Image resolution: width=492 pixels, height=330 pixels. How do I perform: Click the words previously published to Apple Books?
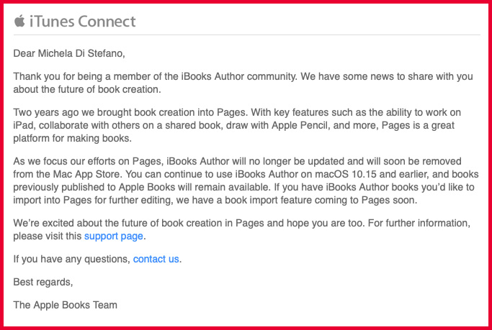94,187
